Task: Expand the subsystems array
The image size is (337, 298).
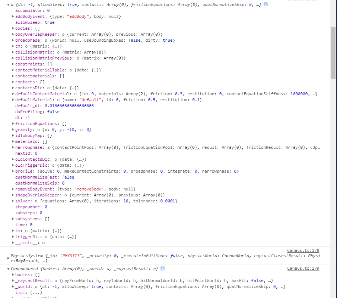Action: [13, 219]
